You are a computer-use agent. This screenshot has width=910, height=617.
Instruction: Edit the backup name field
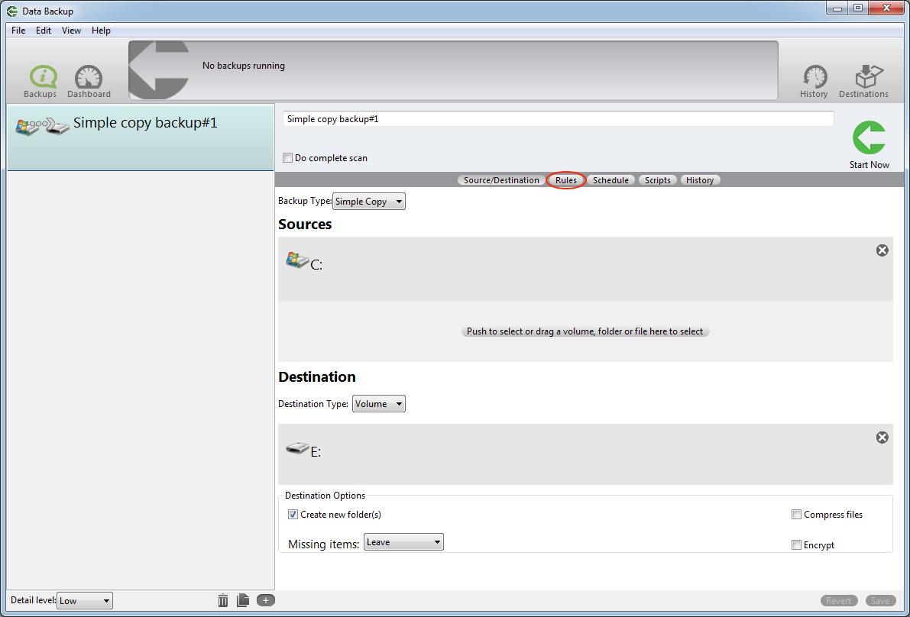pyautogui.click(x=558, y=118)
